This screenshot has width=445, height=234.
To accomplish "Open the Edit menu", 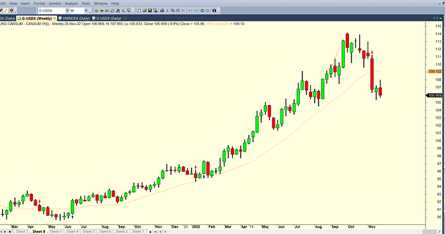I will pos(3,3).
